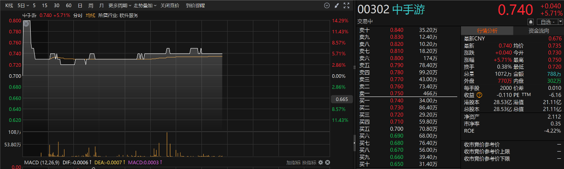Screen dimensions: 564x169
Task: Select the drawing brush tool icon
Action: tap(336, 5)
